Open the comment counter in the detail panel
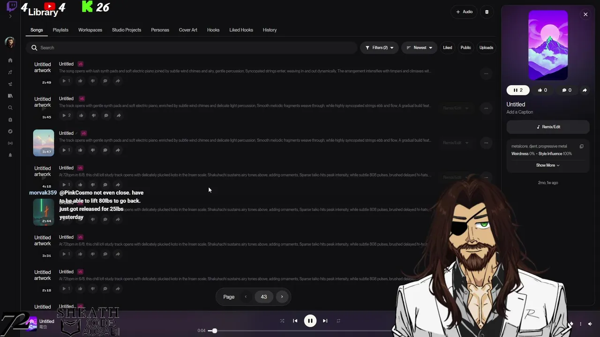600x337 pixels. pos(567,90)
